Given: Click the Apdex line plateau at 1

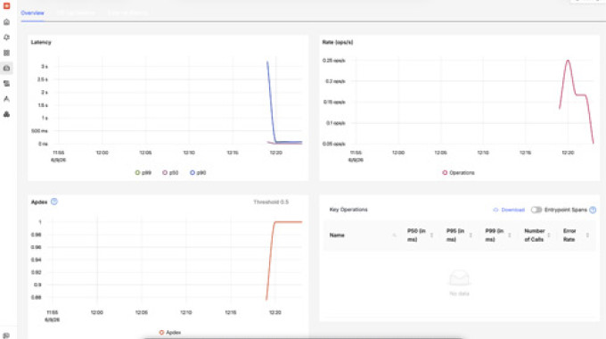Looking at the screenshot, I should coord(289,222).
